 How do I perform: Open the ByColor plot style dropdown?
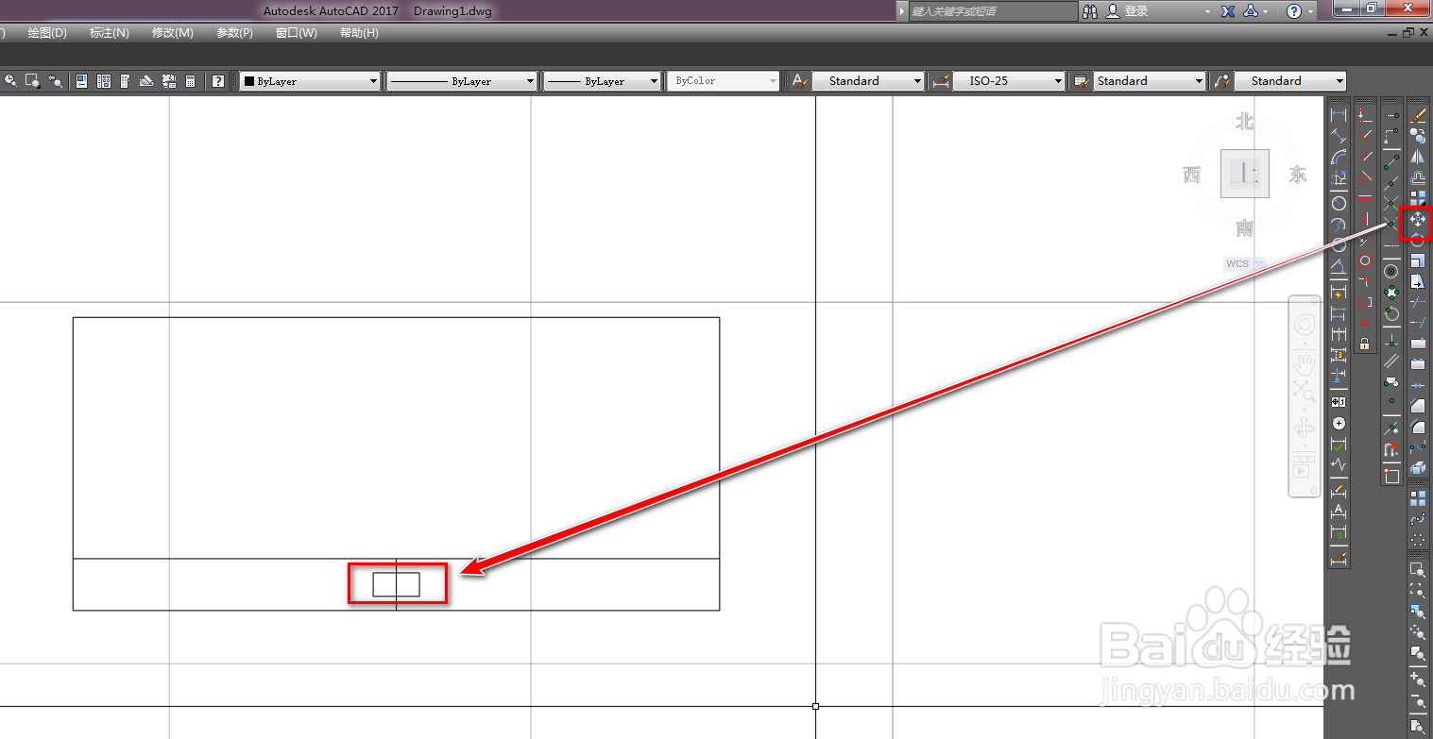[x=723, y=81]
